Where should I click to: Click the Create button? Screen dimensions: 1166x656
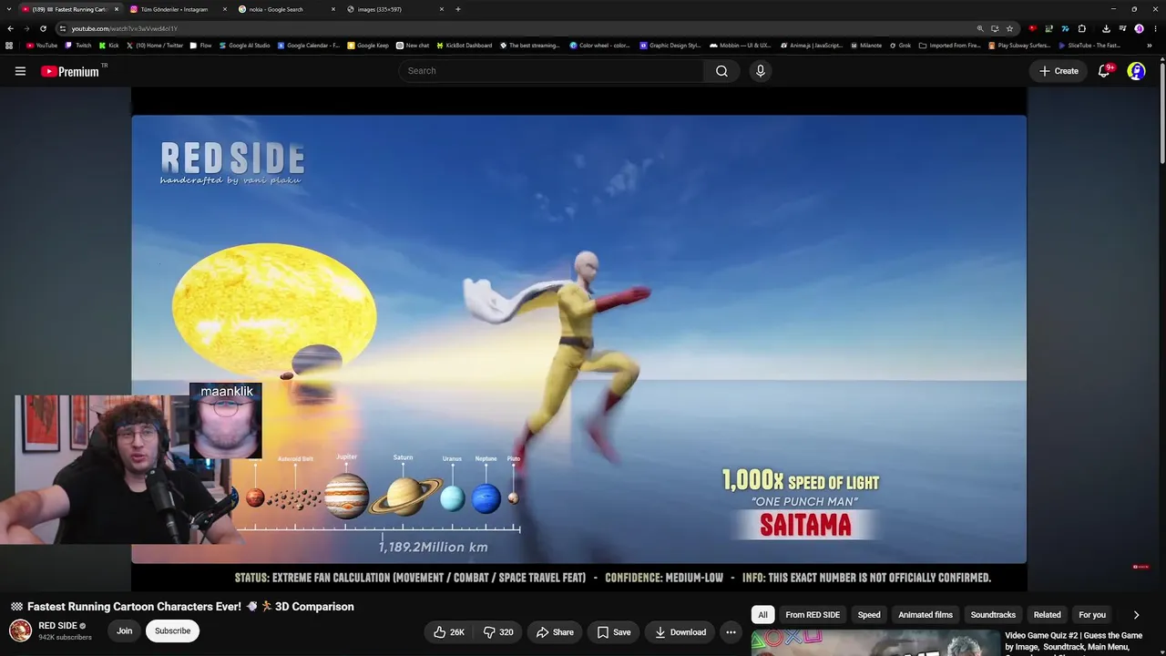[x=1059, y=71]
